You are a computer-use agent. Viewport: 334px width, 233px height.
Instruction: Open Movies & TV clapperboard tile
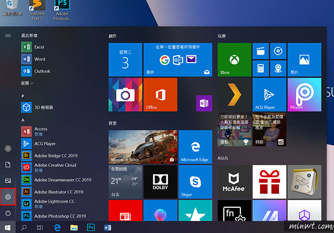click(x=261, y=51)
